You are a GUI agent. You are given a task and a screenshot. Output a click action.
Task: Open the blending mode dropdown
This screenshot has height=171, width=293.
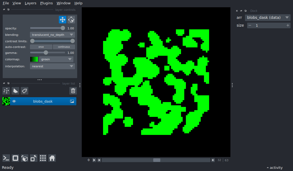coord(52,35)
